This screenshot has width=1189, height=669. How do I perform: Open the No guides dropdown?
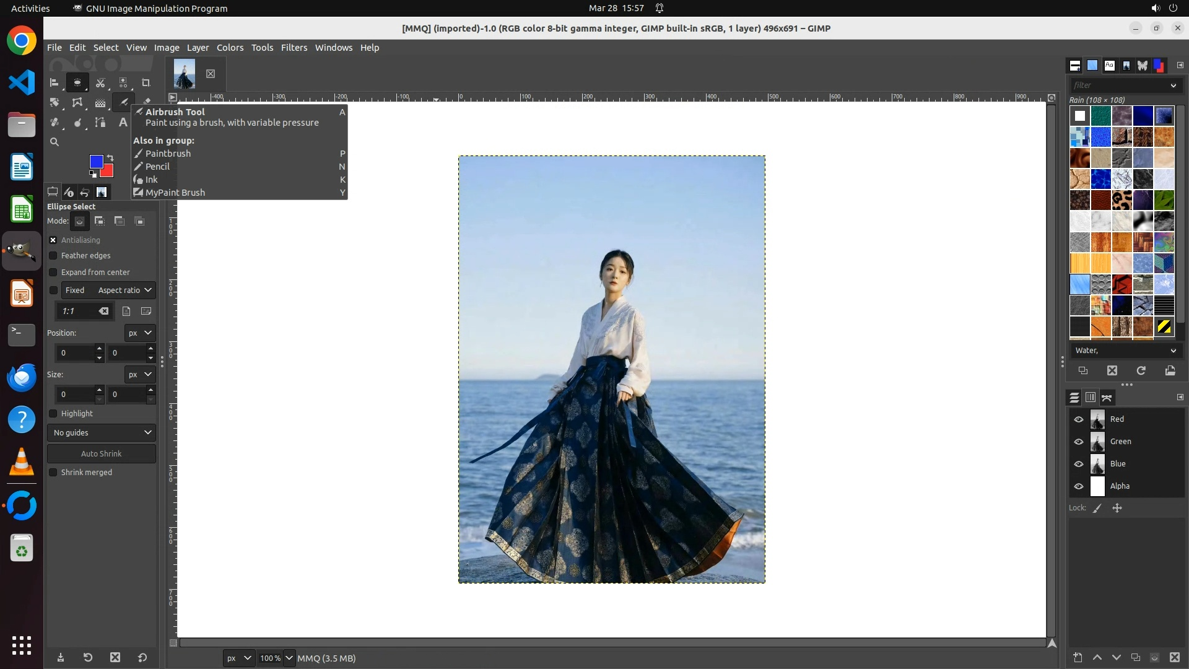102,433
